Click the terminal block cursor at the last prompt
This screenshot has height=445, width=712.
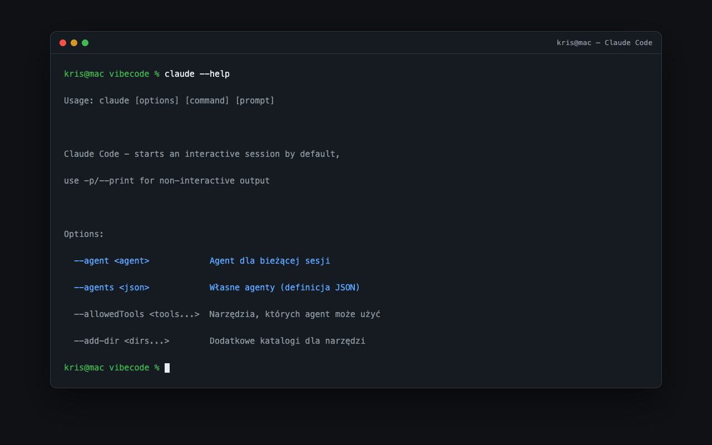coord(167,368)
